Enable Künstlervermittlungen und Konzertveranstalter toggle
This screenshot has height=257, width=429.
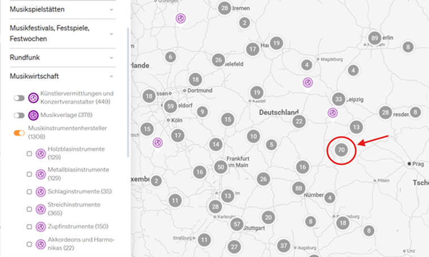19,98
